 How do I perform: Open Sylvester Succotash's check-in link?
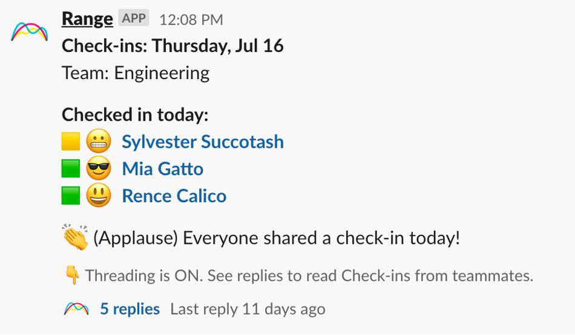pos(203,142)
